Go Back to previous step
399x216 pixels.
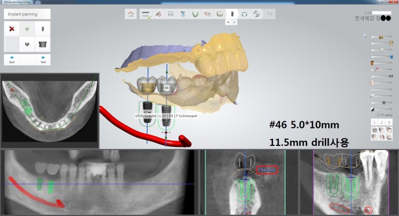click(x=11, y=59)
